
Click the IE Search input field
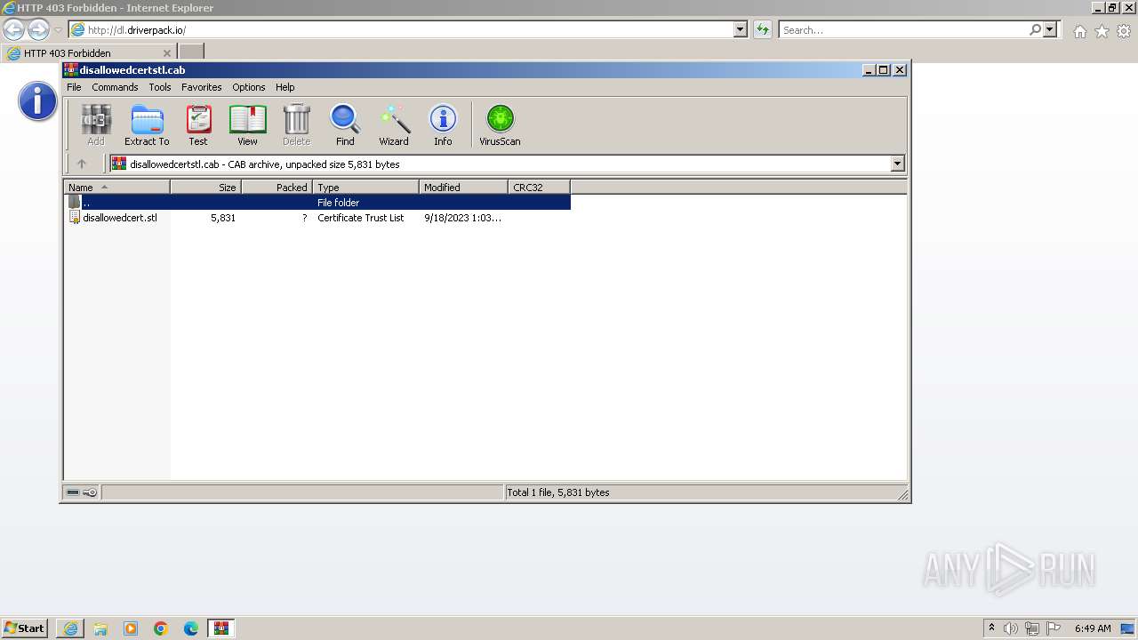point(903,29)
